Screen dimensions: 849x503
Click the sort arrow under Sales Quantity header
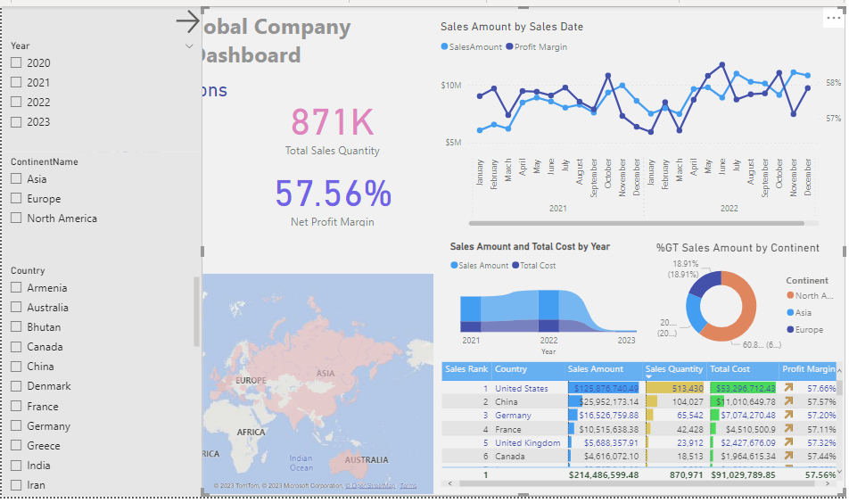point(649,377)
